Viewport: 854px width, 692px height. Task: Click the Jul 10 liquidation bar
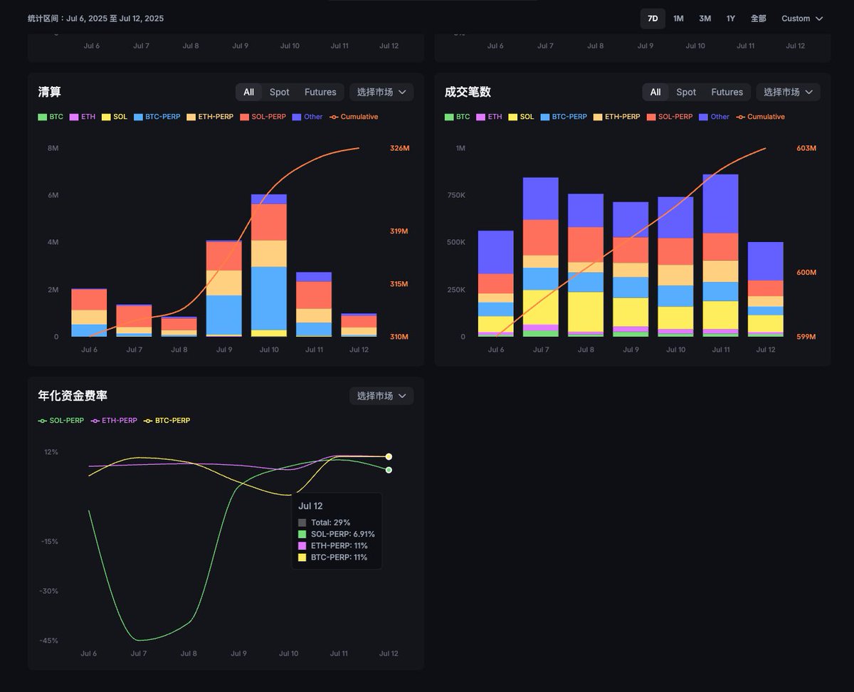pos(269,265)
